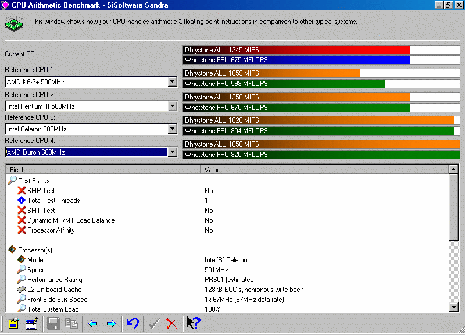Restore the window using title bar button
Screen dimensions: 465x335
coord(448,5)
